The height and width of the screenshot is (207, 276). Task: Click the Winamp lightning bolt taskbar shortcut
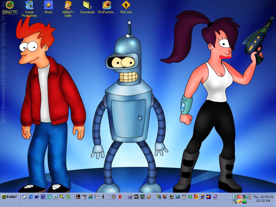tap(149, 197)
